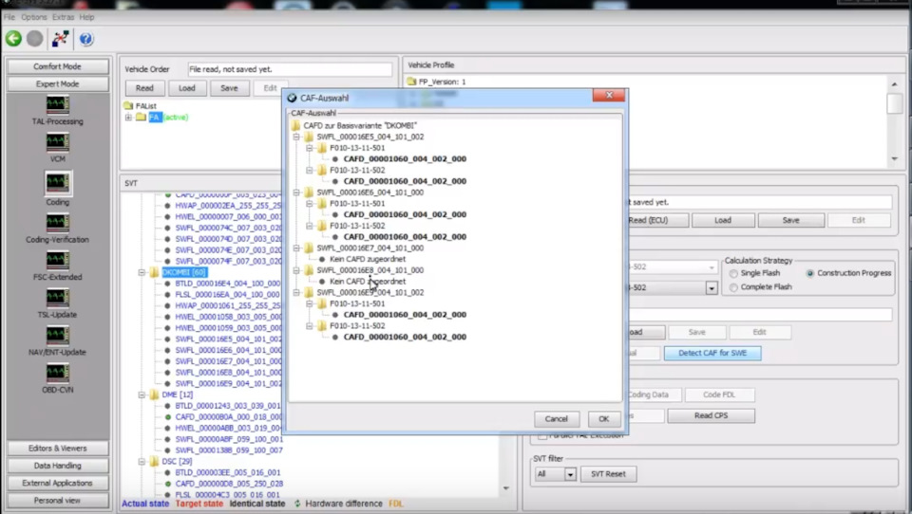912x514 pixels.
Task: Click DME [12] folder icon in SVT tree
Action: point(154,395)
